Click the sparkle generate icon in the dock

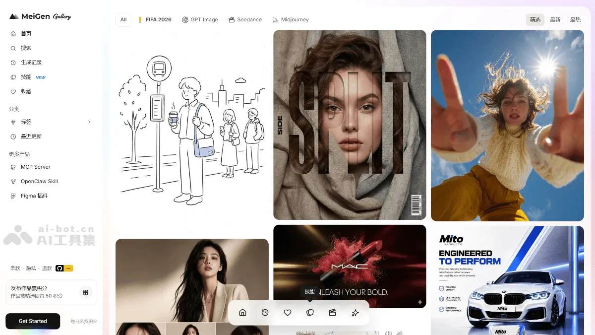(x=355, y=313)
